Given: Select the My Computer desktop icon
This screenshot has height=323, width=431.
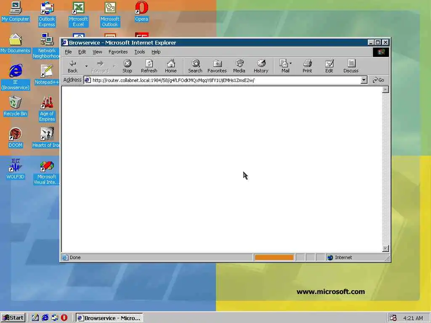Looking at the screenshot, I should click(15, 11).
